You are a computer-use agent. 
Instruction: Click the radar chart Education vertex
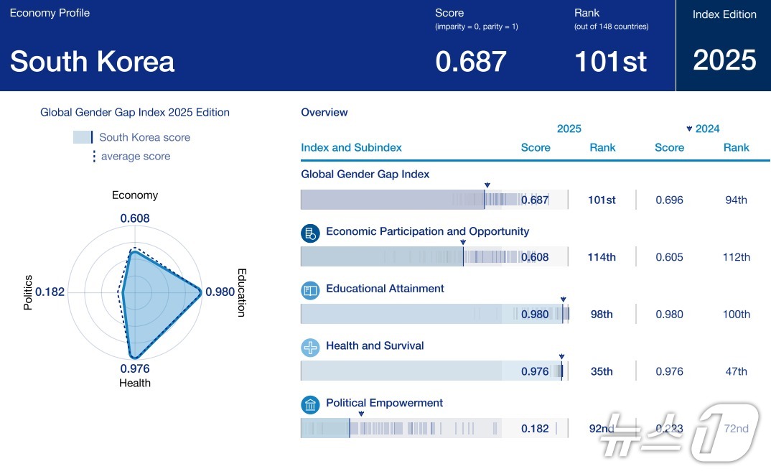click(200, 292)
